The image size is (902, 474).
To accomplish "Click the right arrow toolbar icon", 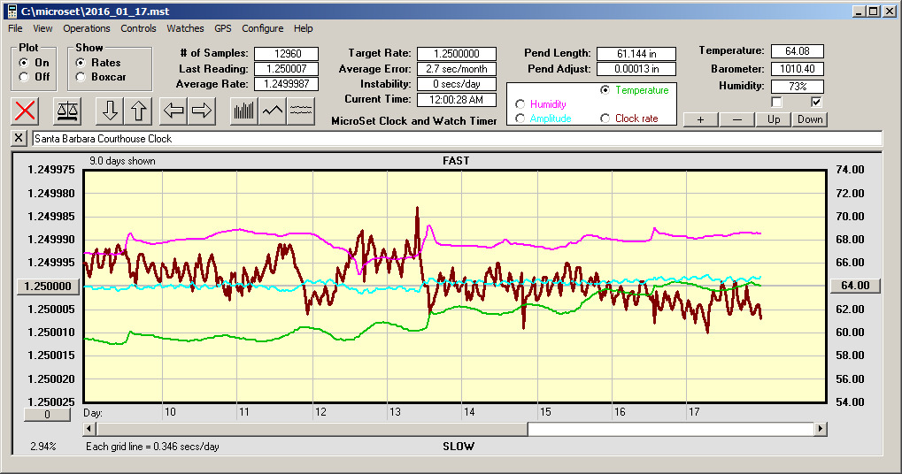I will (202, 111).
